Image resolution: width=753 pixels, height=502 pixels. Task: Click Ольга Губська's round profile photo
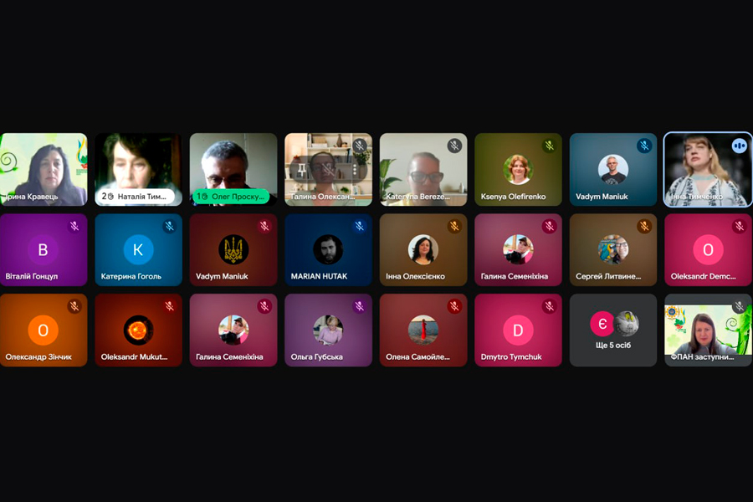(328, 330)
